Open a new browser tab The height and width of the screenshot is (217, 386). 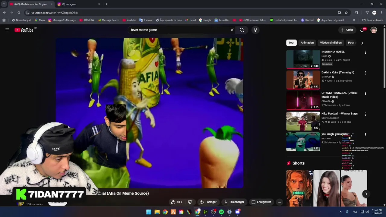click(106, 4)
